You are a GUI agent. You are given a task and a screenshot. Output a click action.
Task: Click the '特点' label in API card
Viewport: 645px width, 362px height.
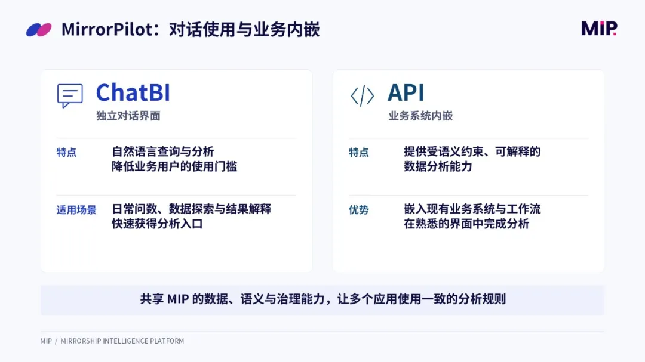point(359,153)
